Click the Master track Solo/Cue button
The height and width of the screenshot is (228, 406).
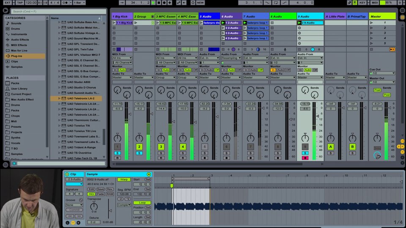click(x=377, y=148)
